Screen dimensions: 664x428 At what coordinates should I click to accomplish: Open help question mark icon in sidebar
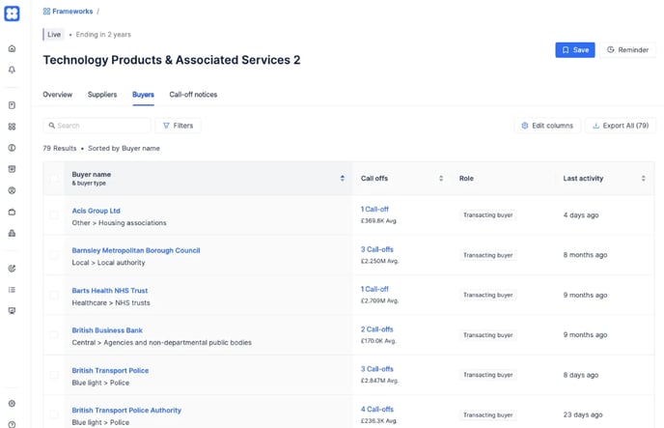[12, 424]
